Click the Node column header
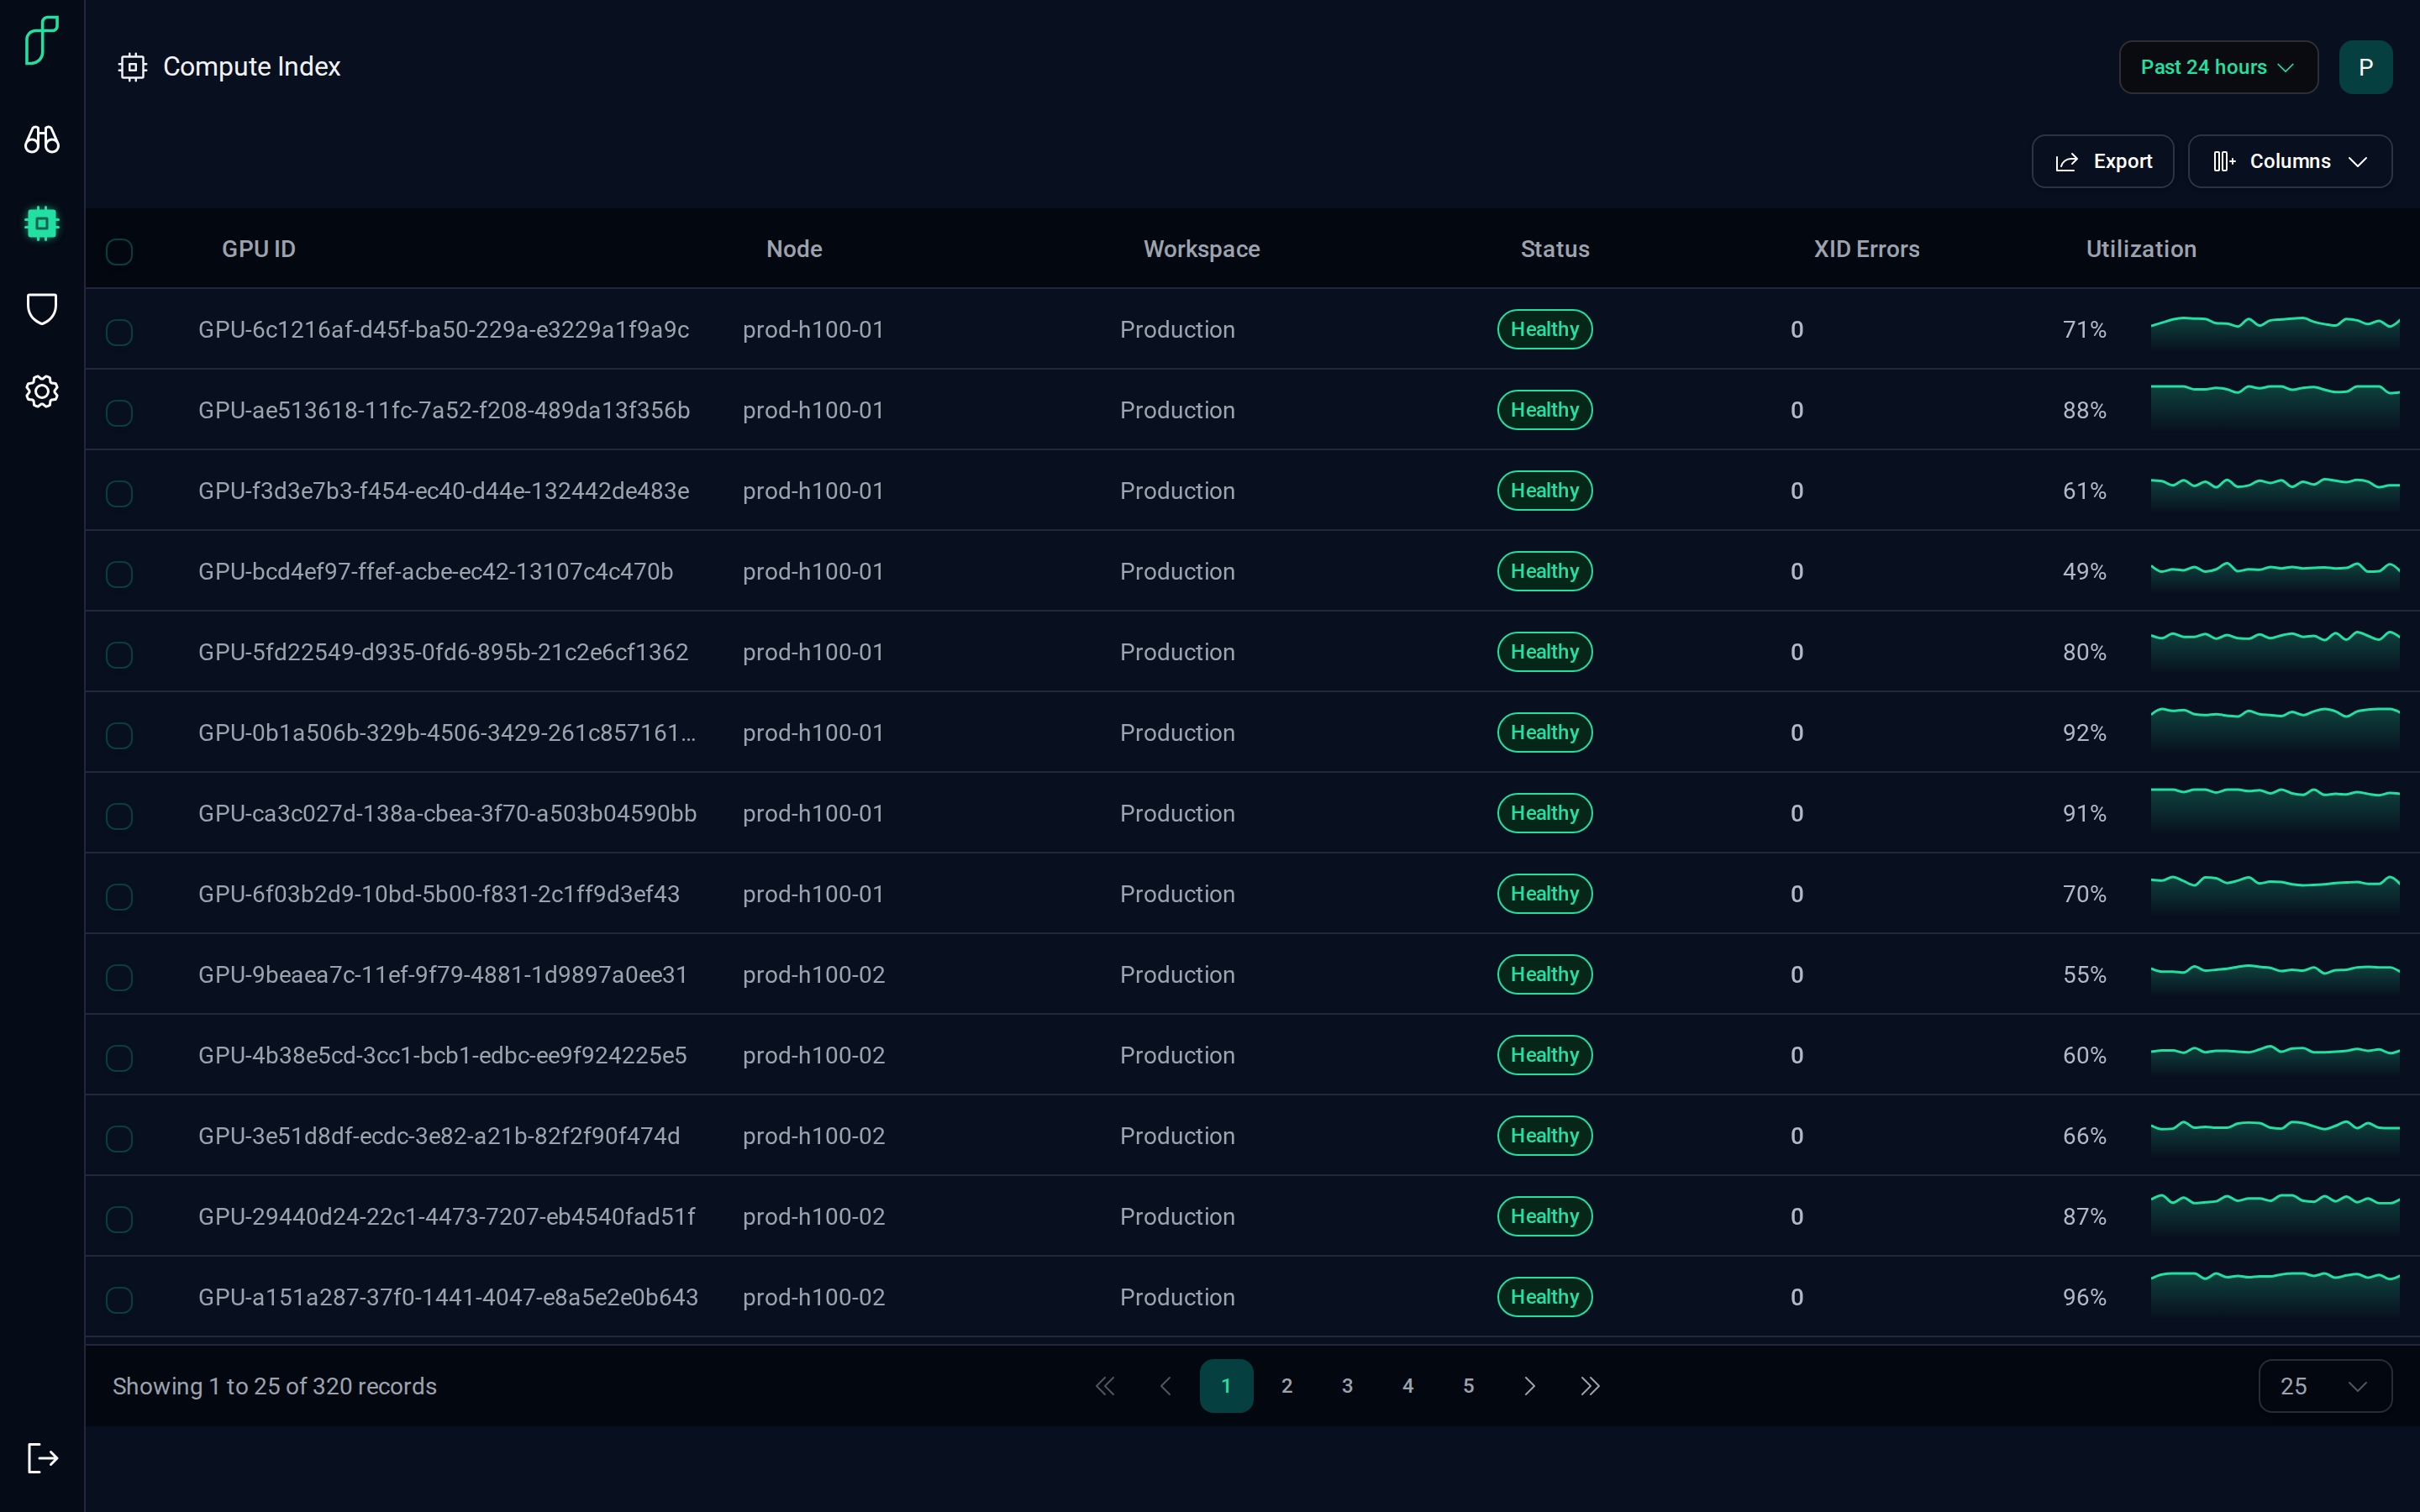 point(794,249)
